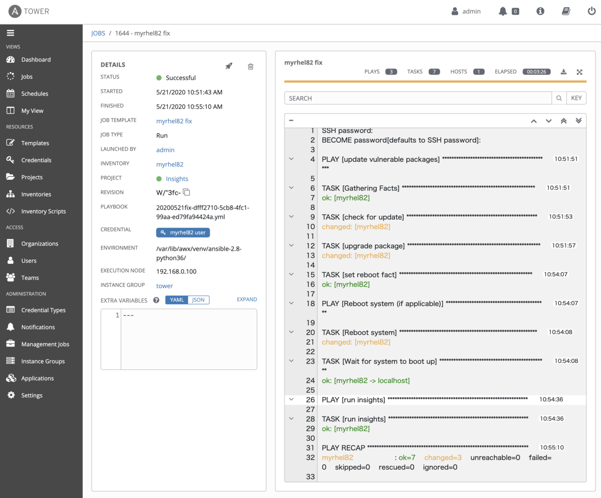The height and width of the screenshot is (498, 601).
Task: Click the Applications cubes icon
Action: [x=11, y=378]
